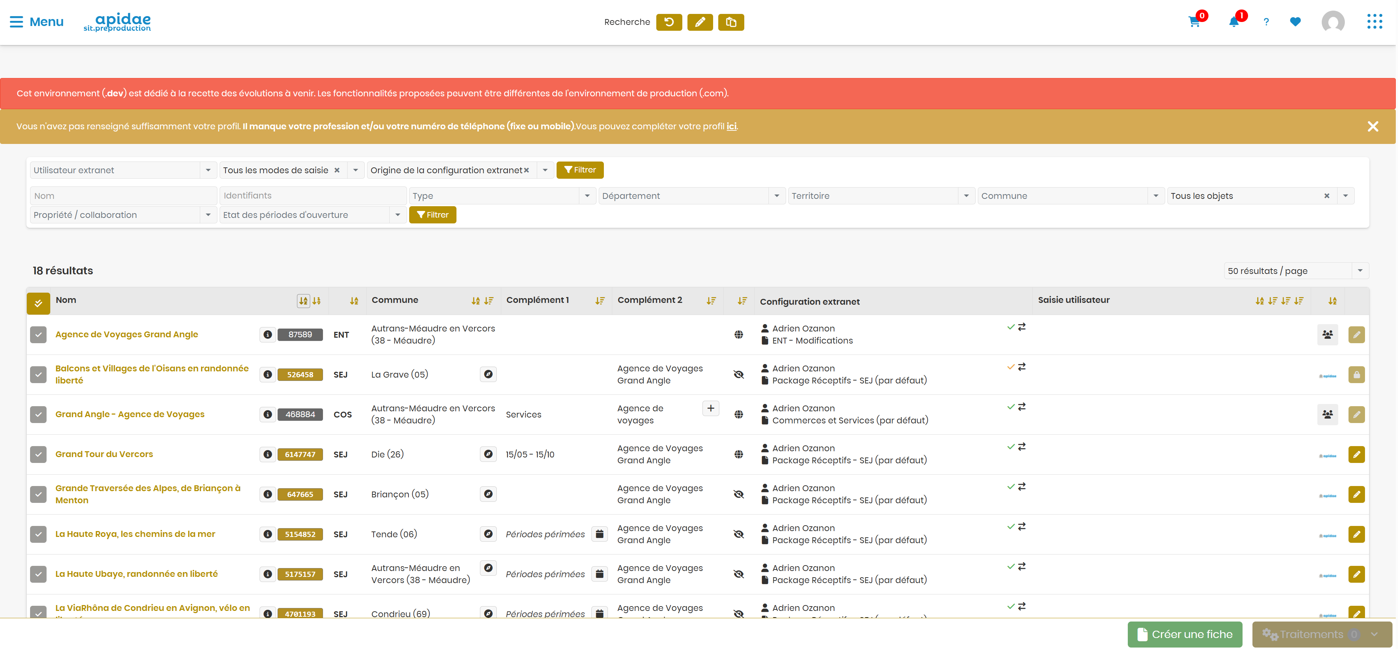Open the Département dropdown
This screenshot has width=1398, height=649.
click(692, 196)
